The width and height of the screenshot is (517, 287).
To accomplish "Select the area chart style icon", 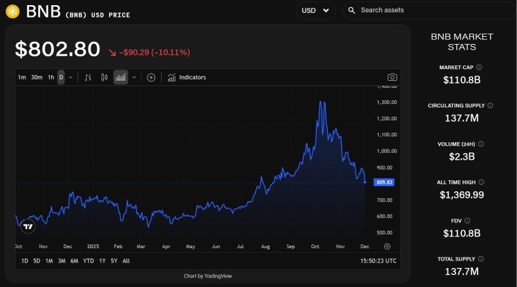I will click(x=120, y=78).
